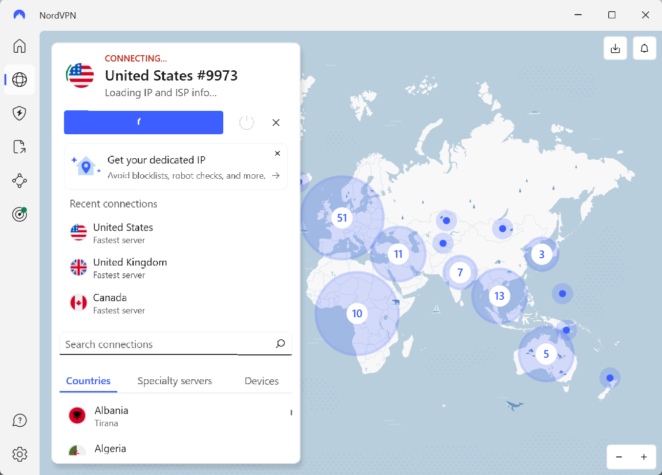Image resolution: width=662 pixels, height=475 pixels.
Task: Open the notifications bell
Action: 644,48
